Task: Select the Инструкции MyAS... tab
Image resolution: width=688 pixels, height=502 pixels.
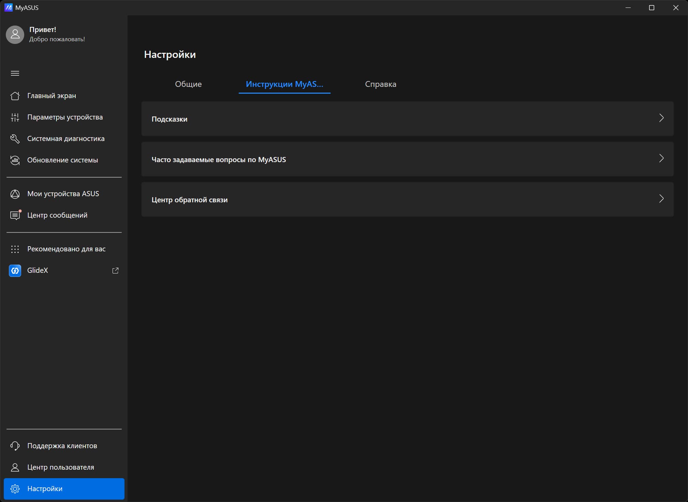Action: pos(284,84)
